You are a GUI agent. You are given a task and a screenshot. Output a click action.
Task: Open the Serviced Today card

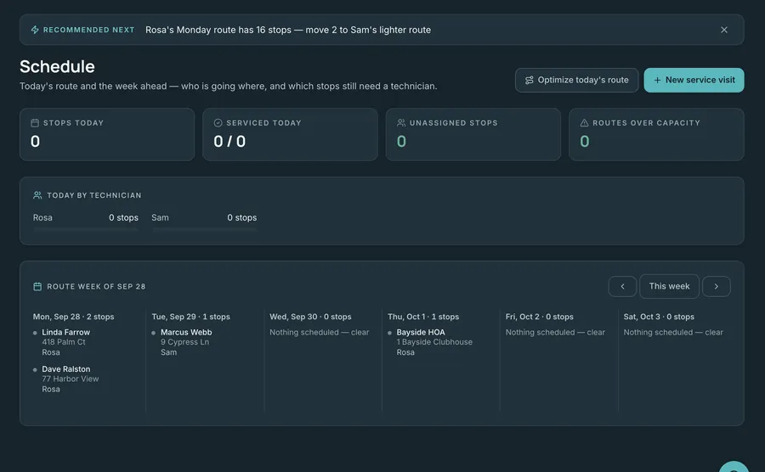pyautogui.click(x=291, y=134)
